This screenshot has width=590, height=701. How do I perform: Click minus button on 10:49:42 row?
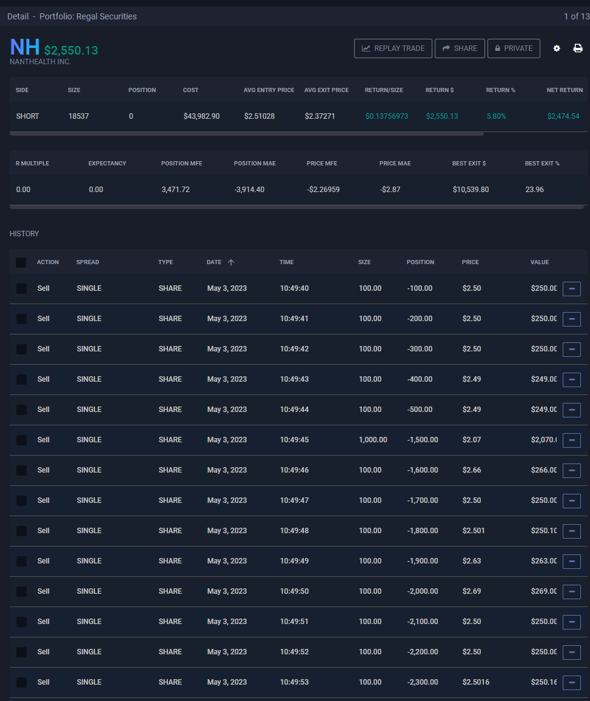(x=572, y=349)
